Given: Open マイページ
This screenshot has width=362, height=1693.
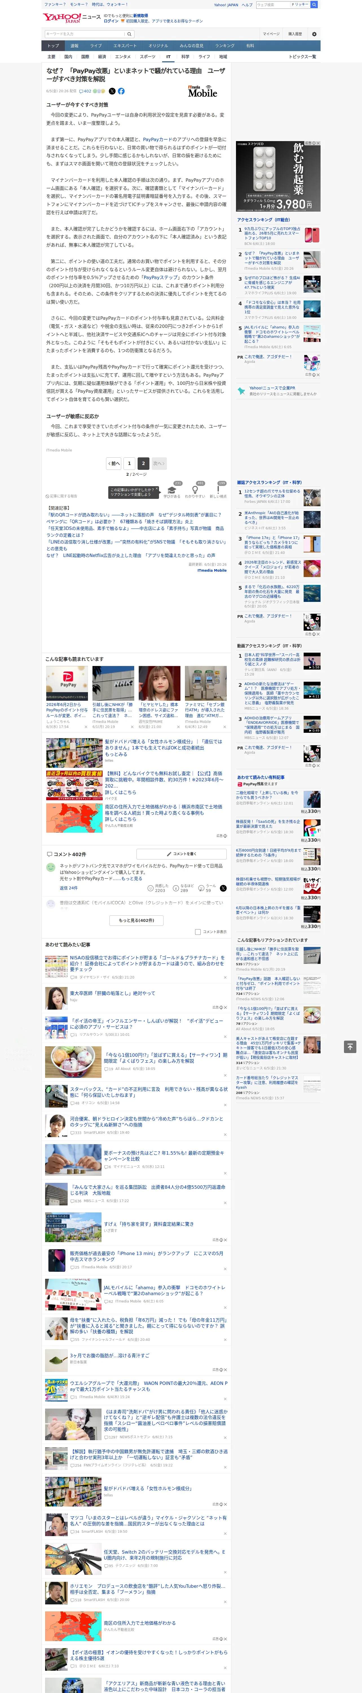Looking at the screenshot, I should pyautogui.click(x=271, y=34).
